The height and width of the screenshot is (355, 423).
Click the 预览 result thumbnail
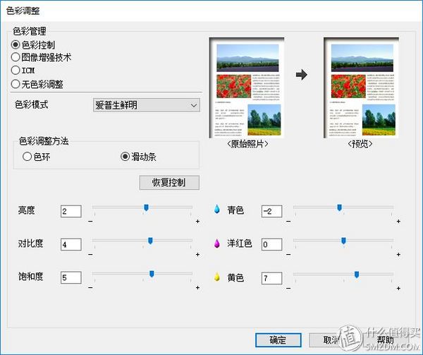pos(361,88)
